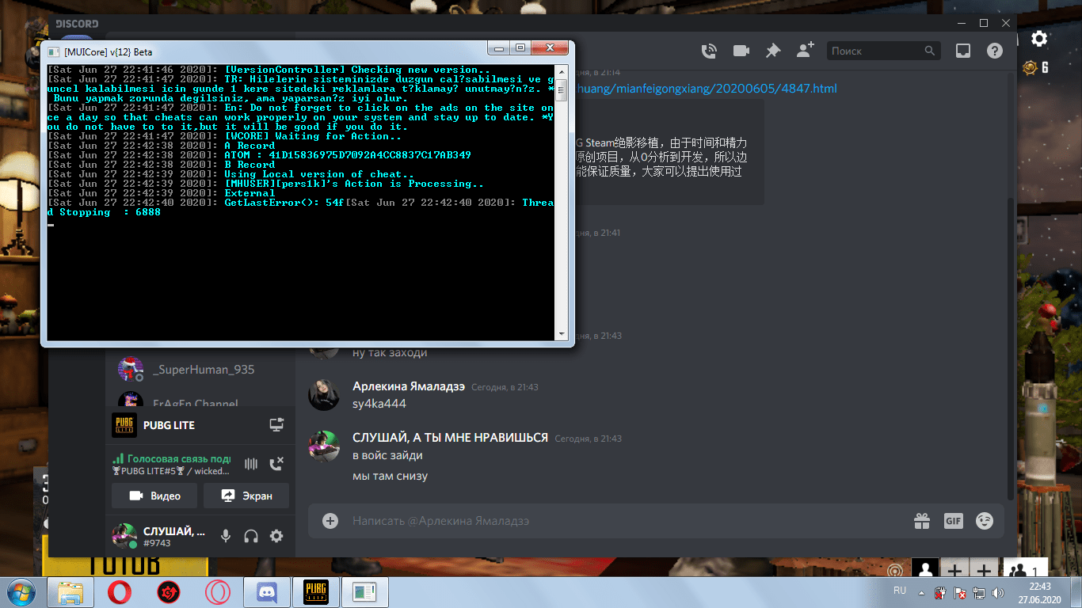This screenshot has height=608, width=1082.
Task: Switch to the Discord taskbar button
Action: point(267,591)
